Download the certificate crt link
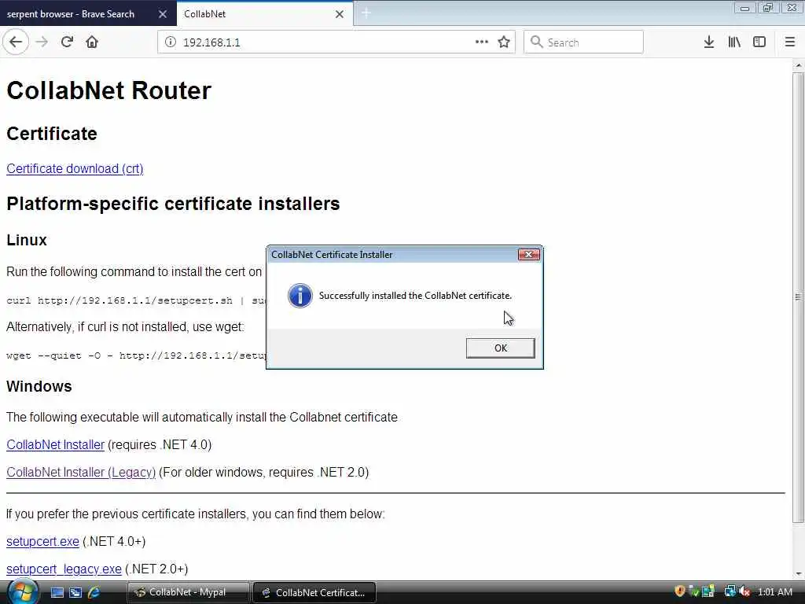The width and height of the screenshot is (805, 604). coord(75,168)
